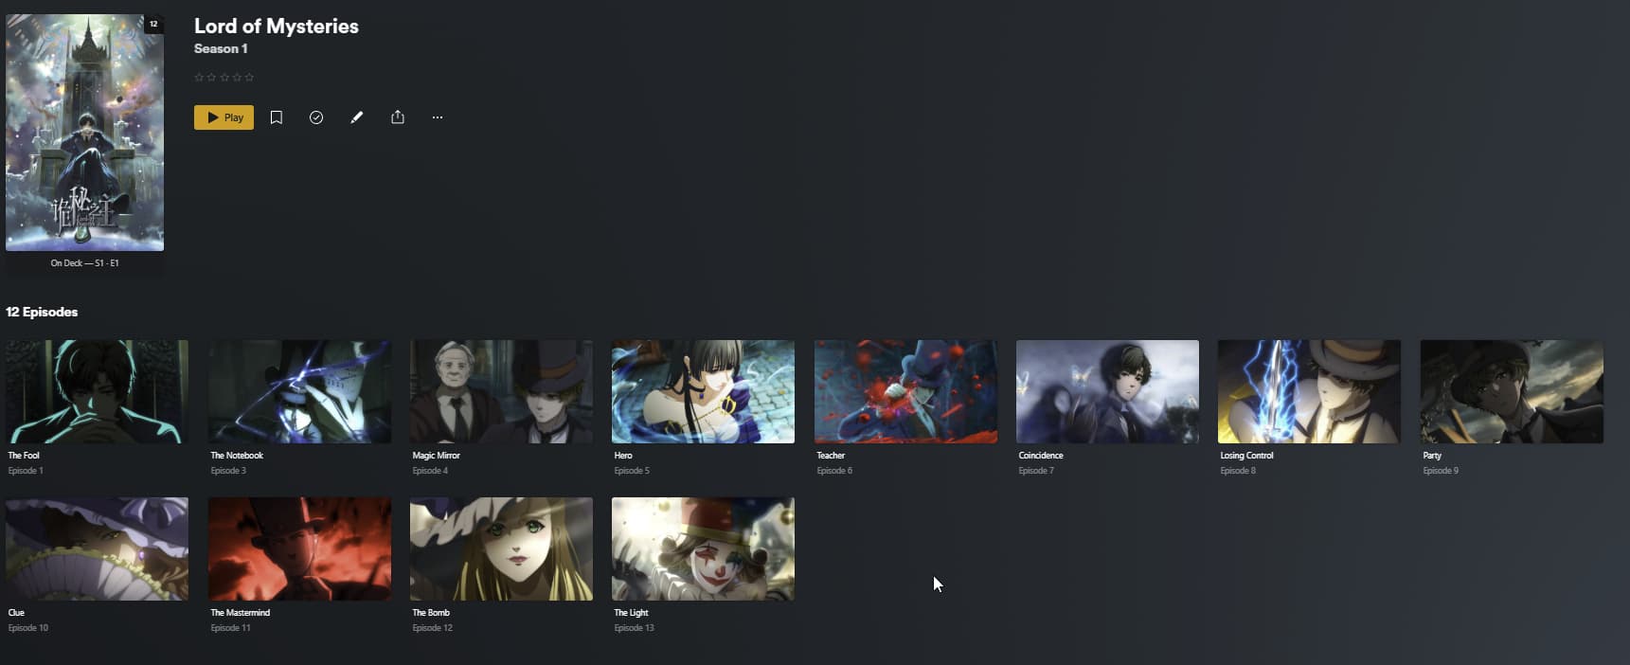1630x665 pixels.
Task: Click 'Magic Mirror' episode title text
Action: (x=436, y=456)
